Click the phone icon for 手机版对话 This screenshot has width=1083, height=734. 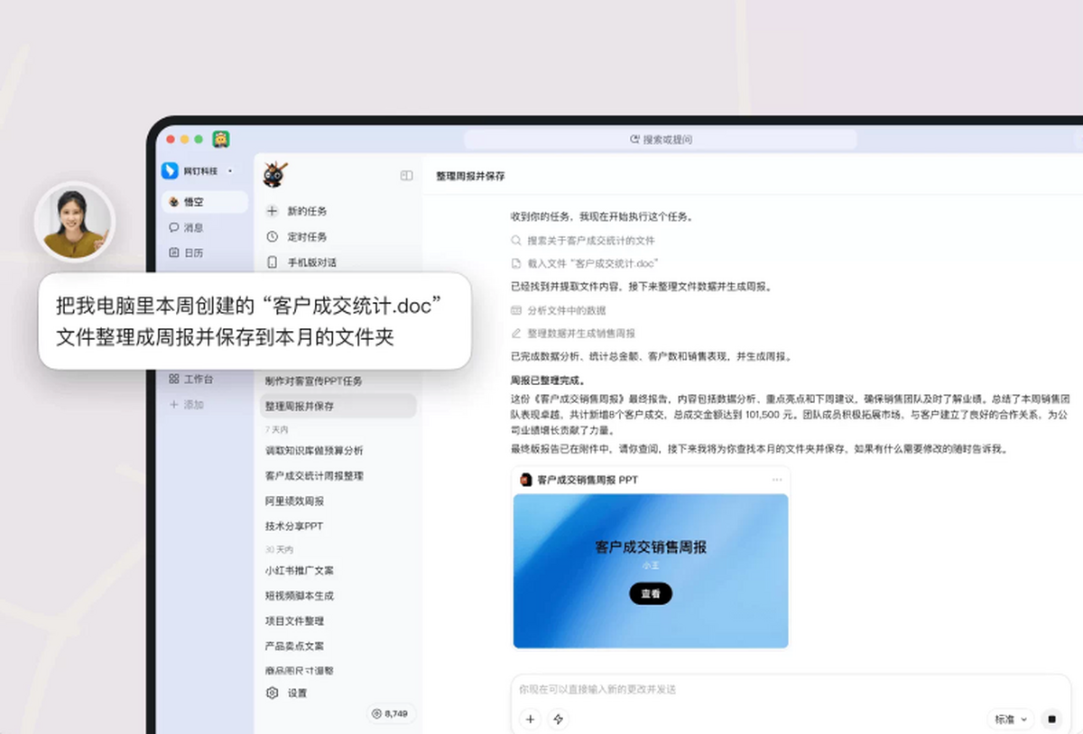(272, 262)
